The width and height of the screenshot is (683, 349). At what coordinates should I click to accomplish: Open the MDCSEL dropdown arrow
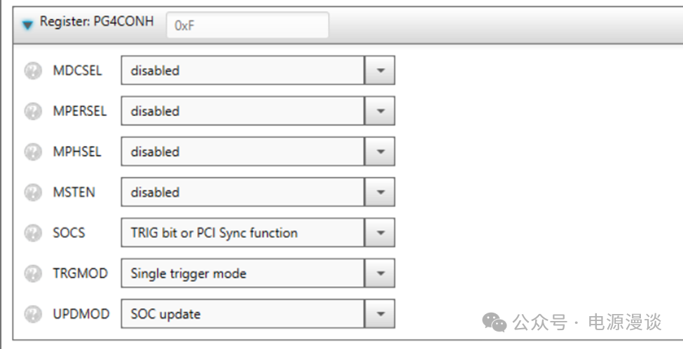(380, 71)
